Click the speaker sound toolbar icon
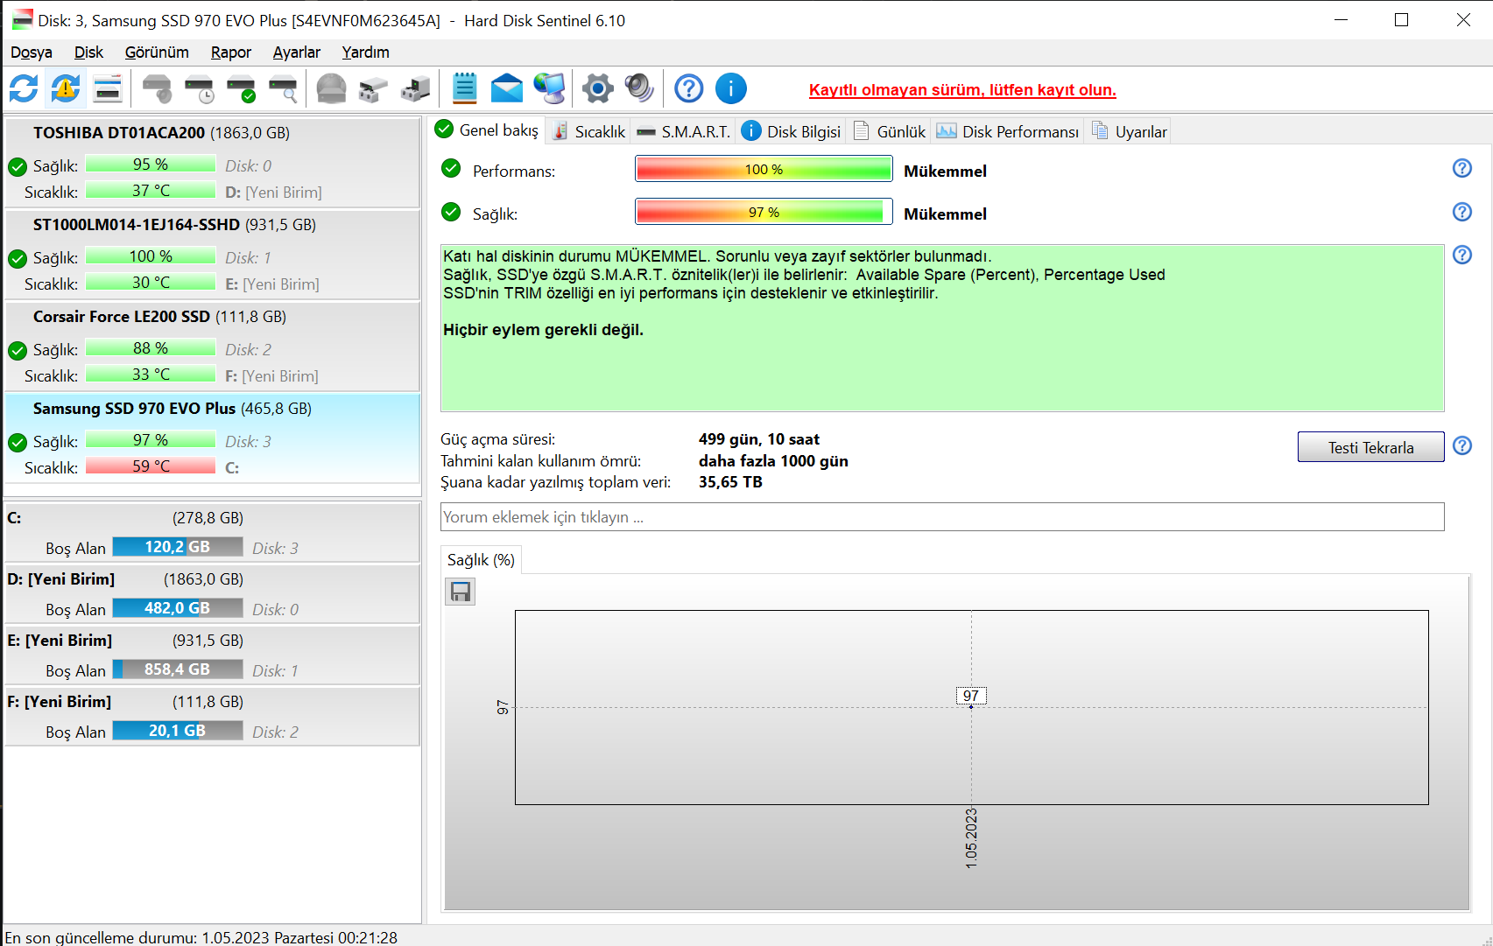Screen dimensions: 1493x946 (639, 88)
